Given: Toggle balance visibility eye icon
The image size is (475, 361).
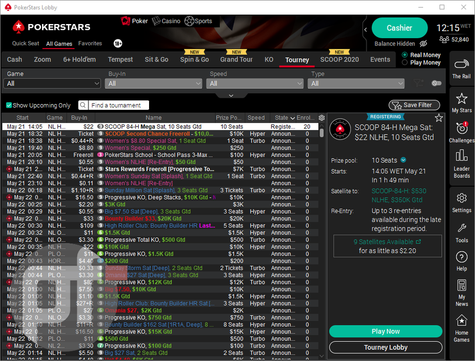Looking at the screenshot, I should [x=423, y=44].
